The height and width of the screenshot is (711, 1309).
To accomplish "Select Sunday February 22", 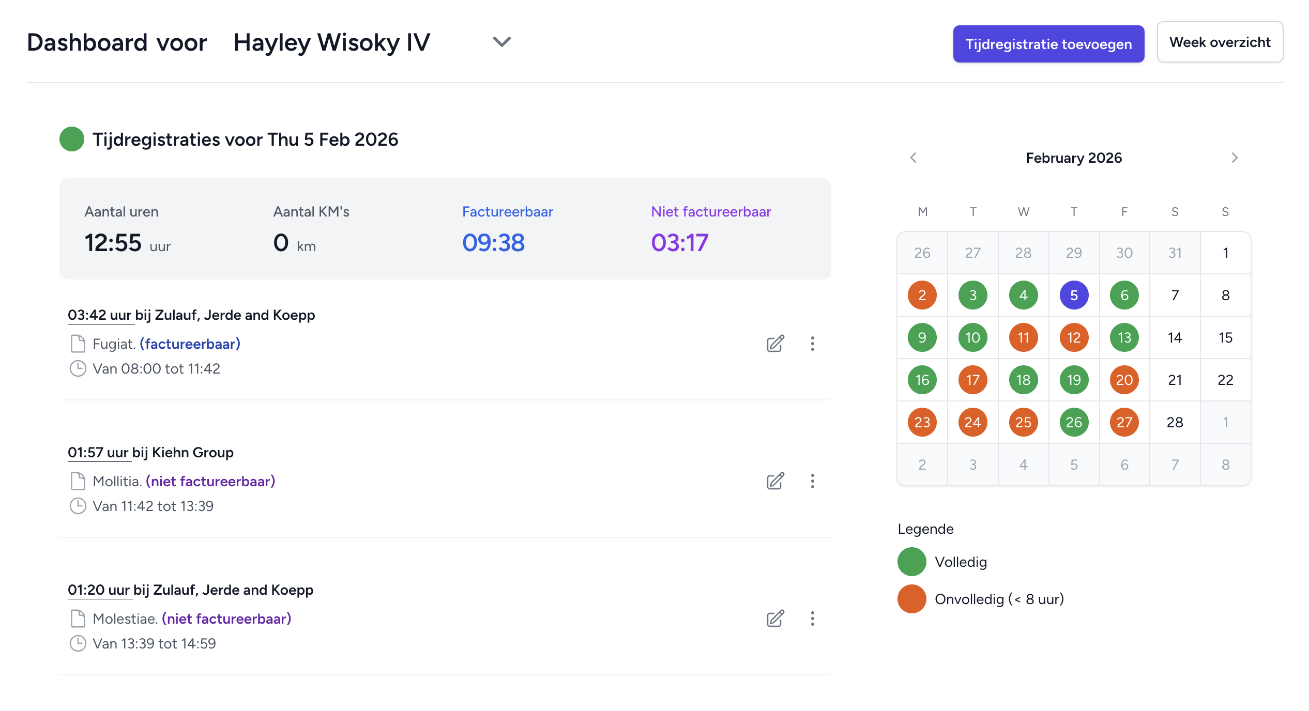I will coord(1226,380).
